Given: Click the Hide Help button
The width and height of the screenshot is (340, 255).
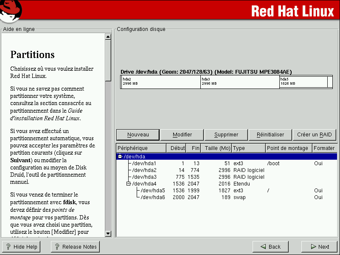Looking at the screenshot, I should click(21, 247).
